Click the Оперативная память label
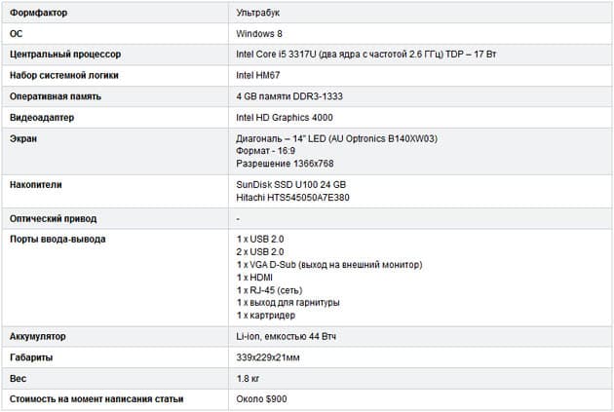Image resolution: width=614 pixels, height=412 pixels. 56,96
